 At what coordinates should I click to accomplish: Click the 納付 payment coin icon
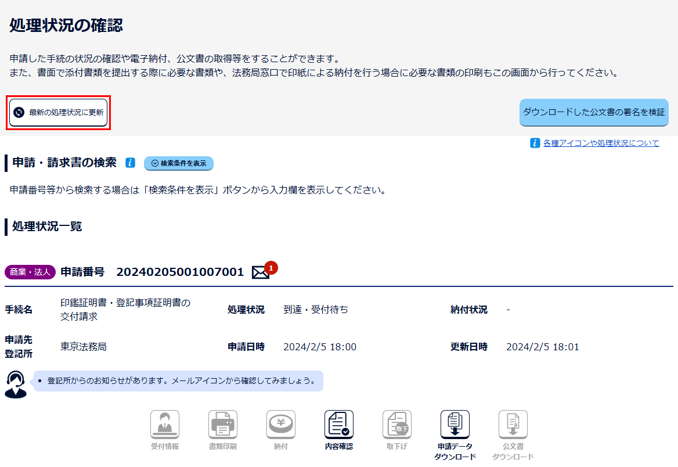tap(281, 425)
